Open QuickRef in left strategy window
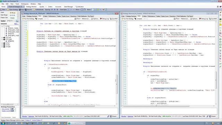 tap(114, 19)
